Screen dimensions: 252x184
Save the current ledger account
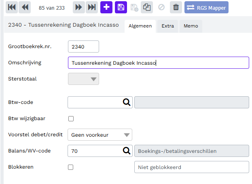tap(121, 7)
